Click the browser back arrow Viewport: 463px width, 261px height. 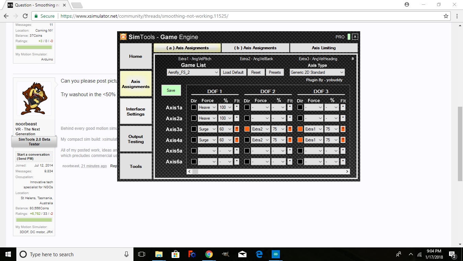point(6,16)
